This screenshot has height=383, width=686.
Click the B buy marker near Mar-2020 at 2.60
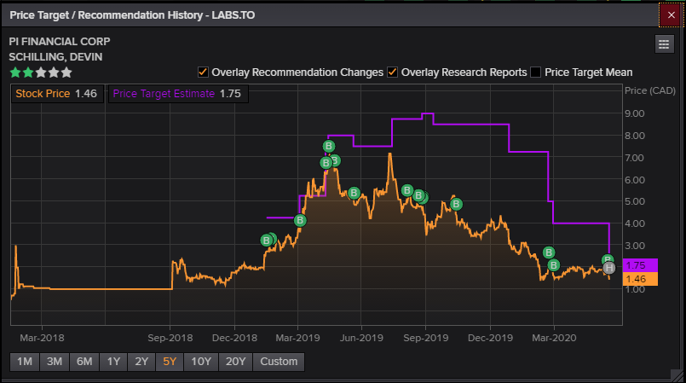click(549, 252)
